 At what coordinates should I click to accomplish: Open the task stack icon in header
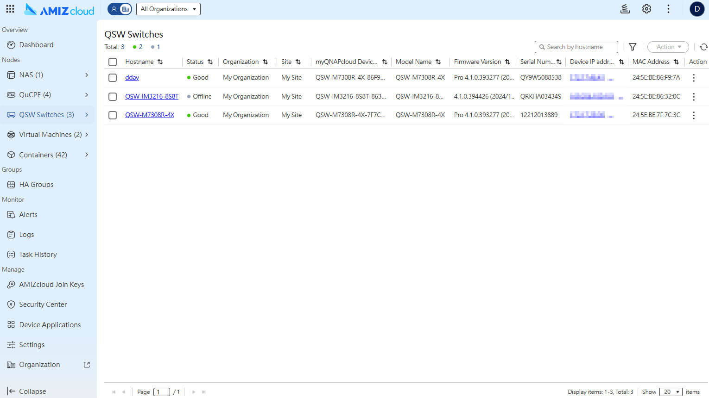coord(625,9)
